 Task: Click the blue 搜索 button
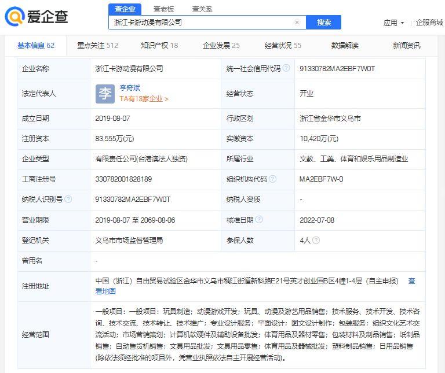click(323, 22)
